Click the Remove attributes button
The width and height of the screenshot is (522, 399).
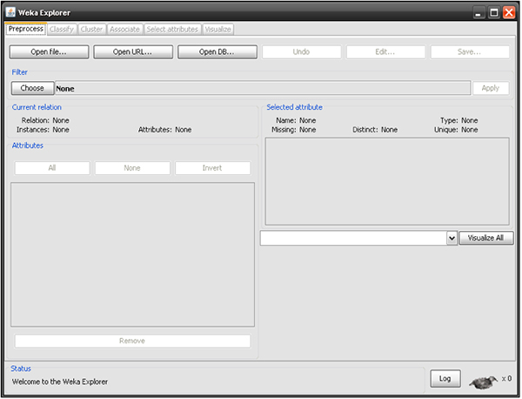(132, 341)
